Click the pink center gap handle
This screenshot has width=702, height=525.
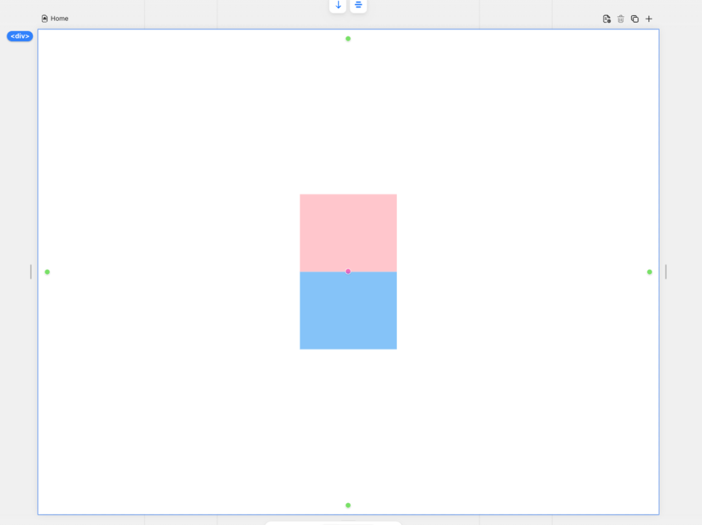(348, 271)
